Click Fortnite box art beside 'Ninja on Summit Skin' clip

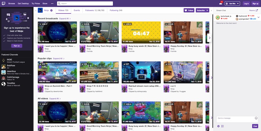(40, 89)
